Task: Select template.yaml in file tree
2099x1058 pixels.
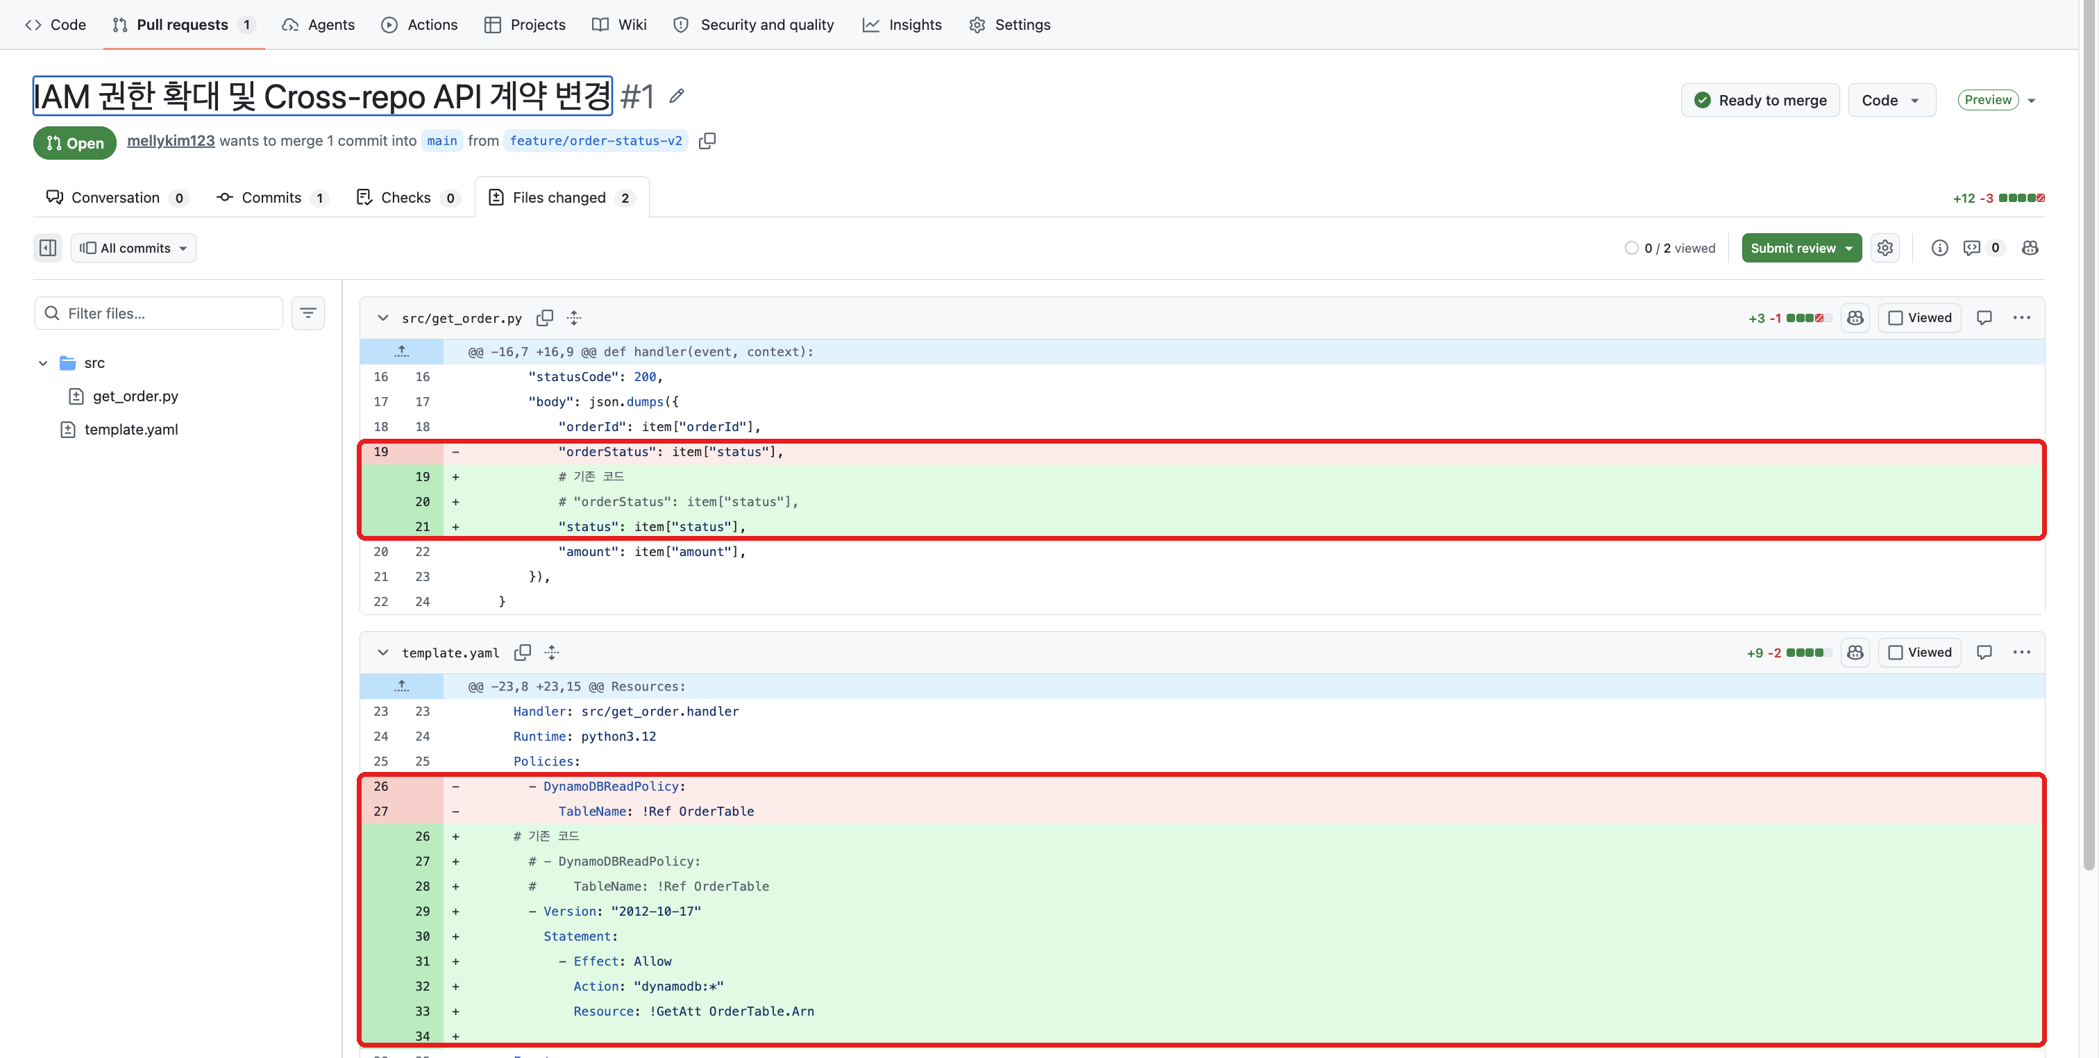Action: tap(131, 430)
